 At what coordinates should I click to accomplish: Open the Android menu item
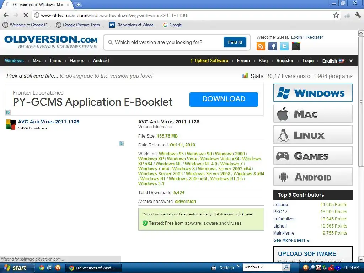101,60
